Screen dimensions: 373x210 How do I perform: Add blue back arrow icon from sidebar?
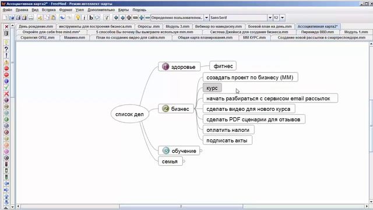pyautogui.click(x=6, y=184)
